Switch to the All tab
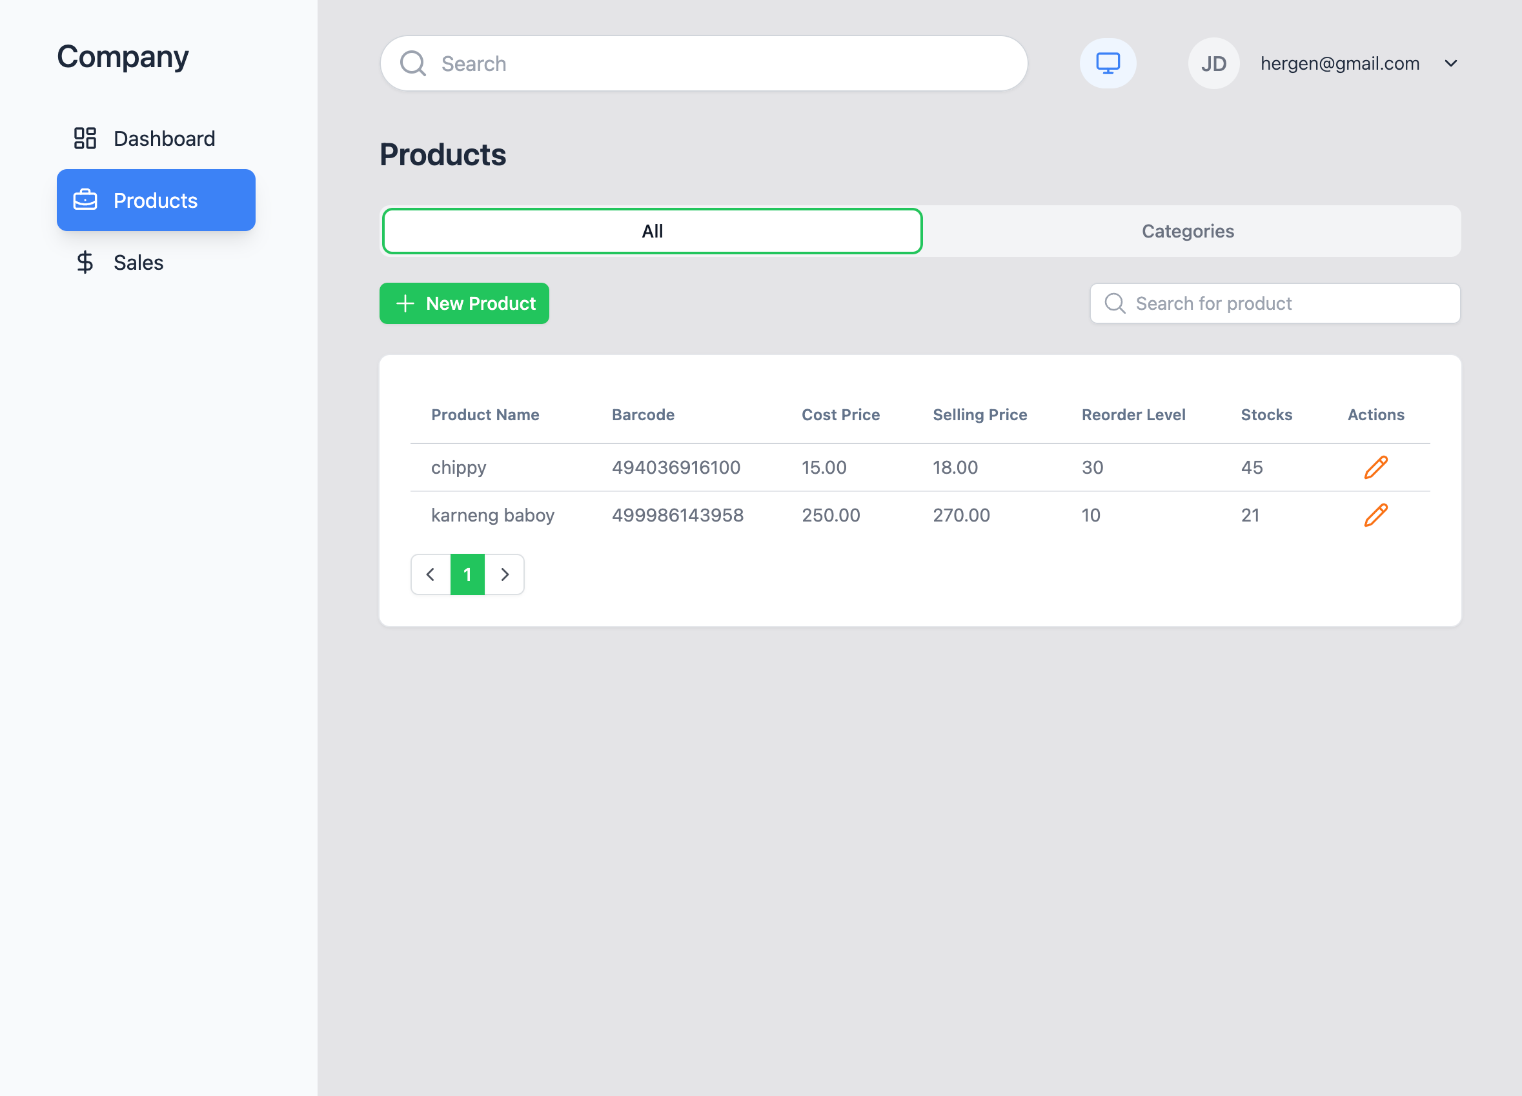The image size is (1522, 1096). (652, 231)
